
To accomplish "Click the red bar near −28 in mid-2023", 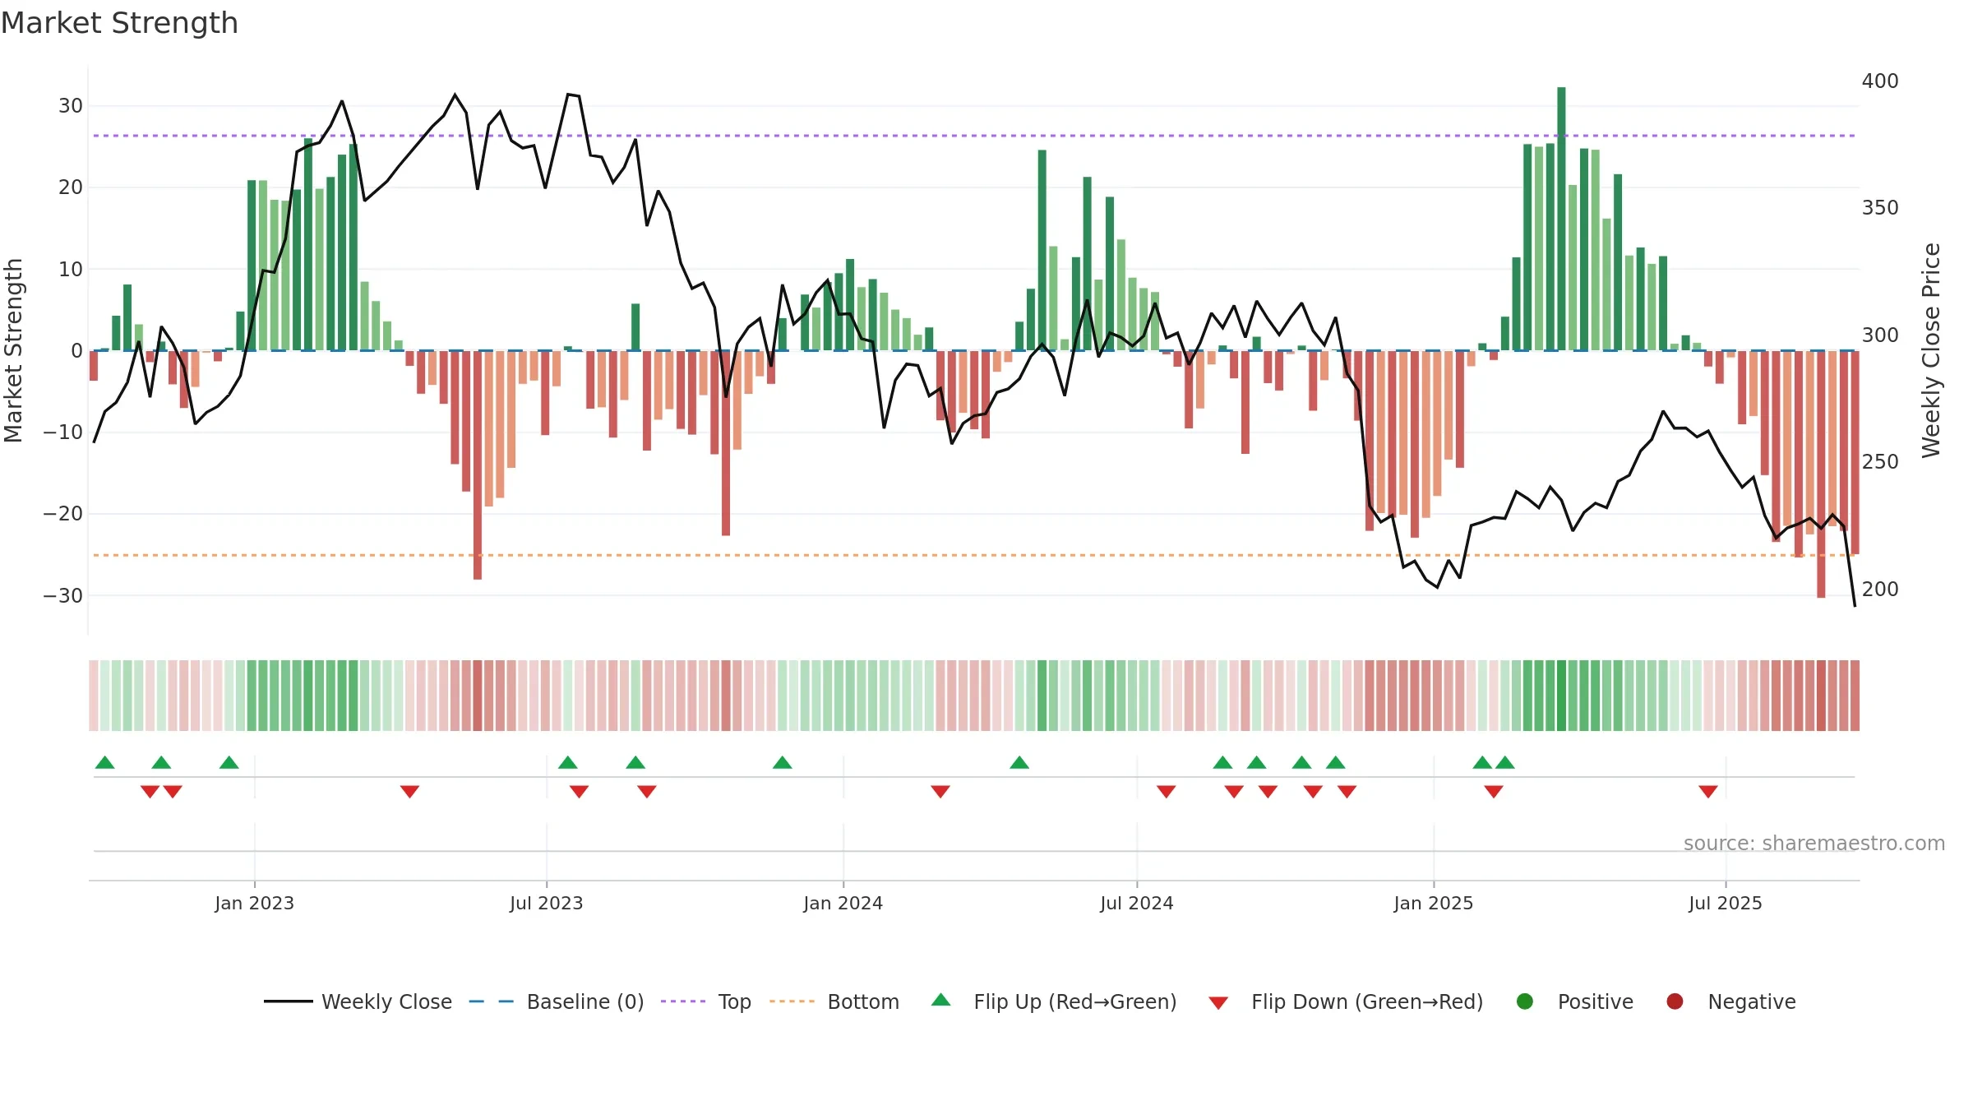I will tap(478, 465).
